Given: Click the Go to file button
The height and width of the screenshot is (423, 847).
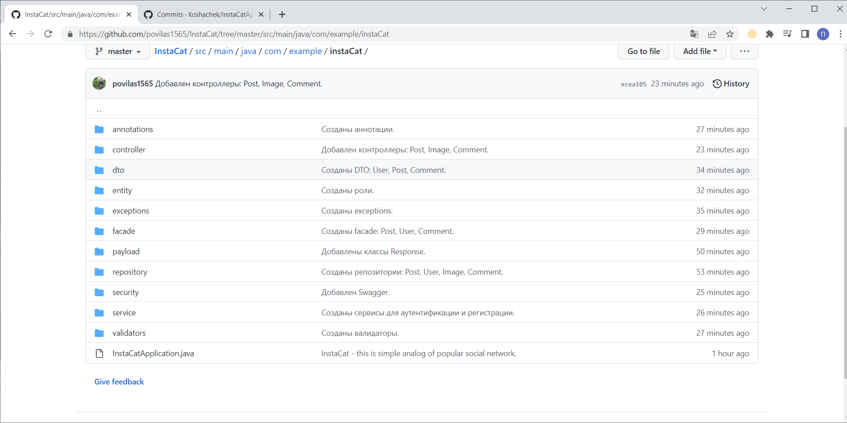Looking at the screenshot, I should [644, 51].
